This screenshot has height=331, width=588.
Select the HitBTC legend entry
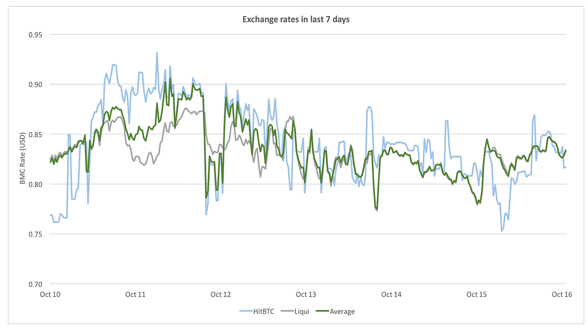pos(256,311)
